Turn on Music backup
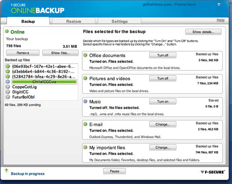The height and width of the screenshot is (184, 232). (x=163, y=101)
